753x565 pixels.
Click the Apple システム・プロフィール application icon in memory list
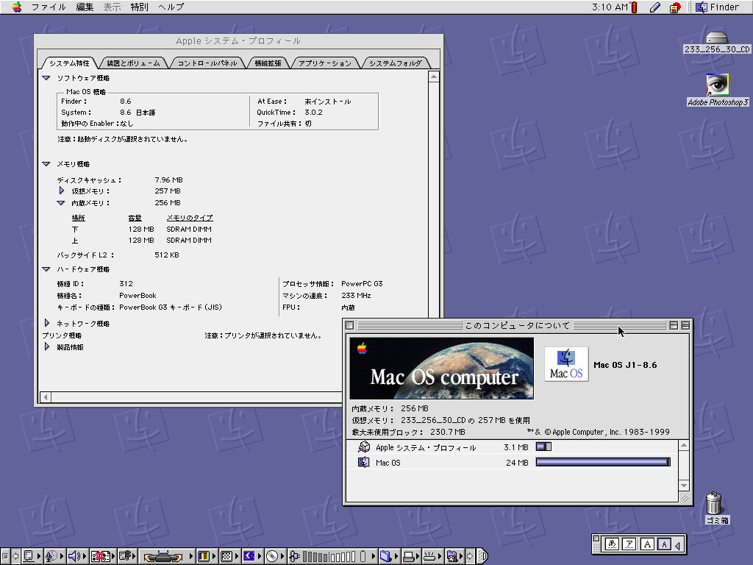click(x=364, y=447)
